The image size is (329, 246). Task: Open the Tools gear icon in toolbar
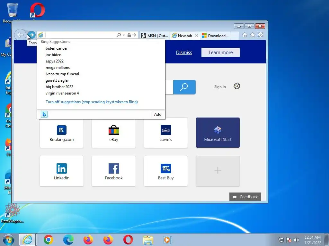coord(261,35)
